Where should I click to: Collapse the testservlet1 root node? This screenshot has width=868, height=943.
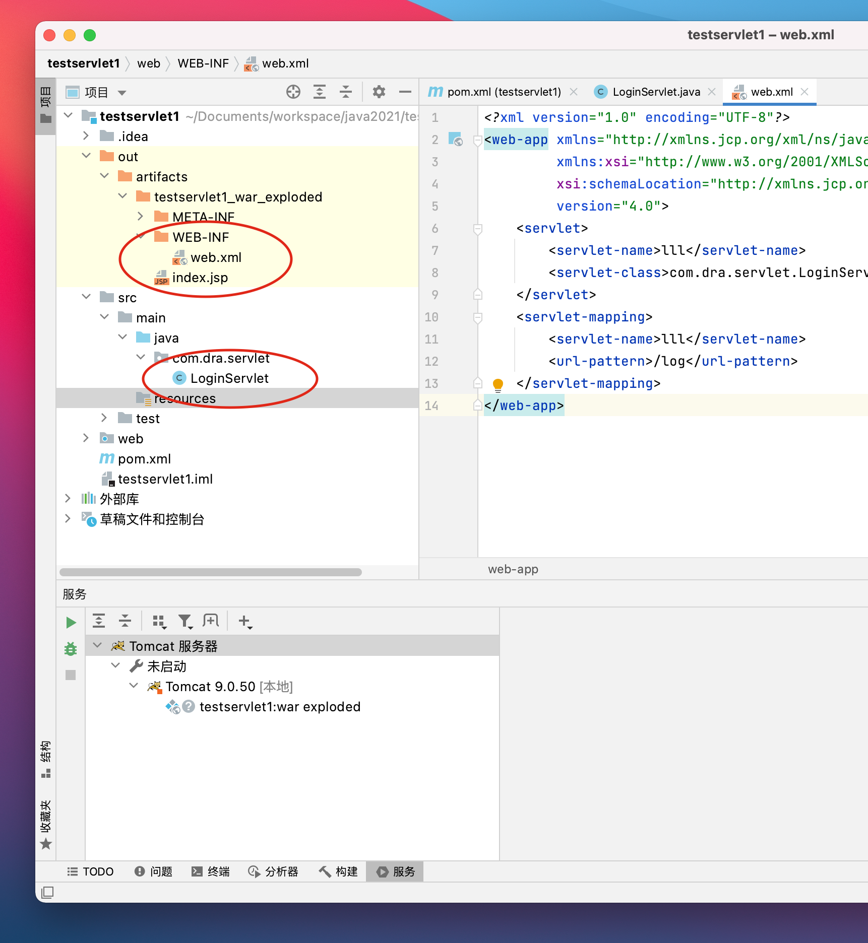69,116
